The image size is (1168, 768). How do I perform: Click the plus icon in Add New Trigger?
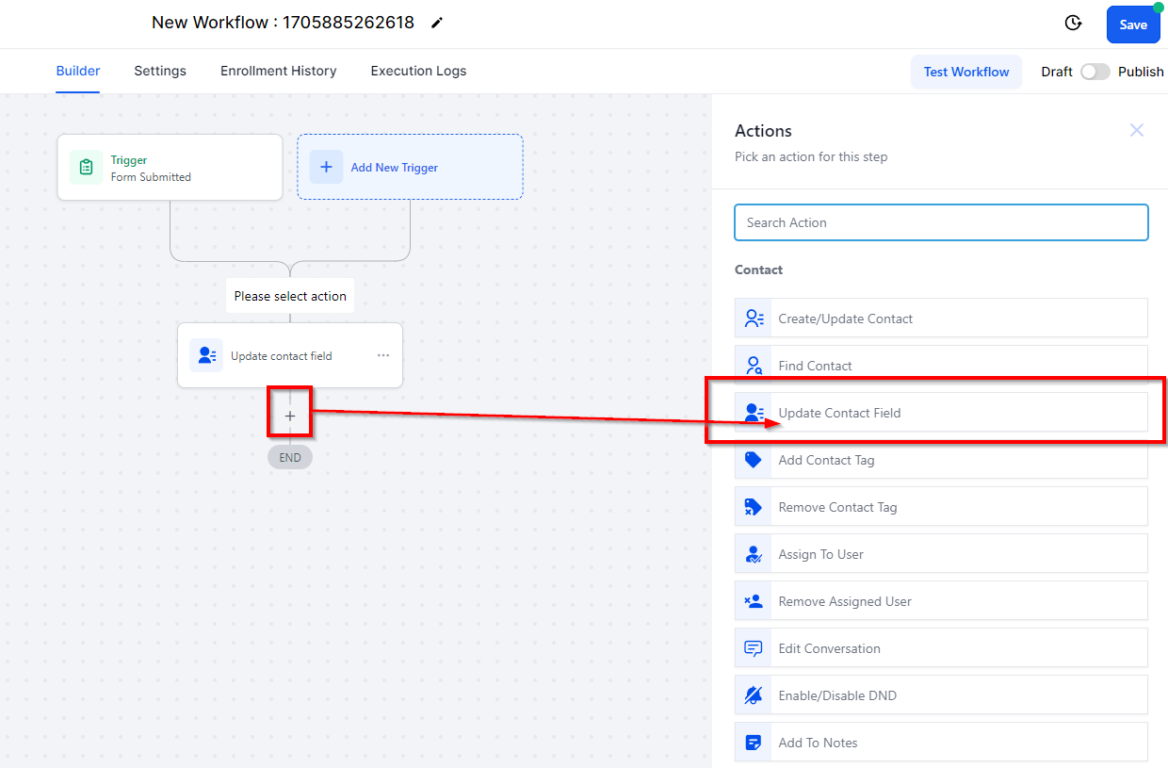326,167
